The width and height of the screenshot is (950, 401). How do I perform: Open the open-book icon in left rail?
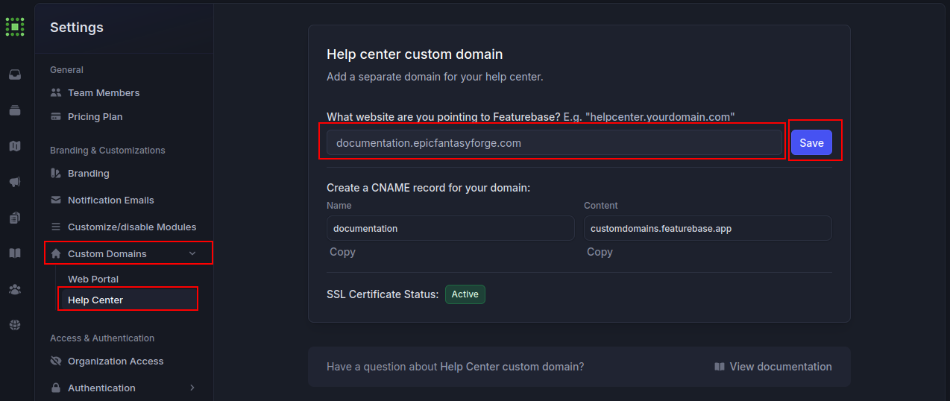pos(15,253)
